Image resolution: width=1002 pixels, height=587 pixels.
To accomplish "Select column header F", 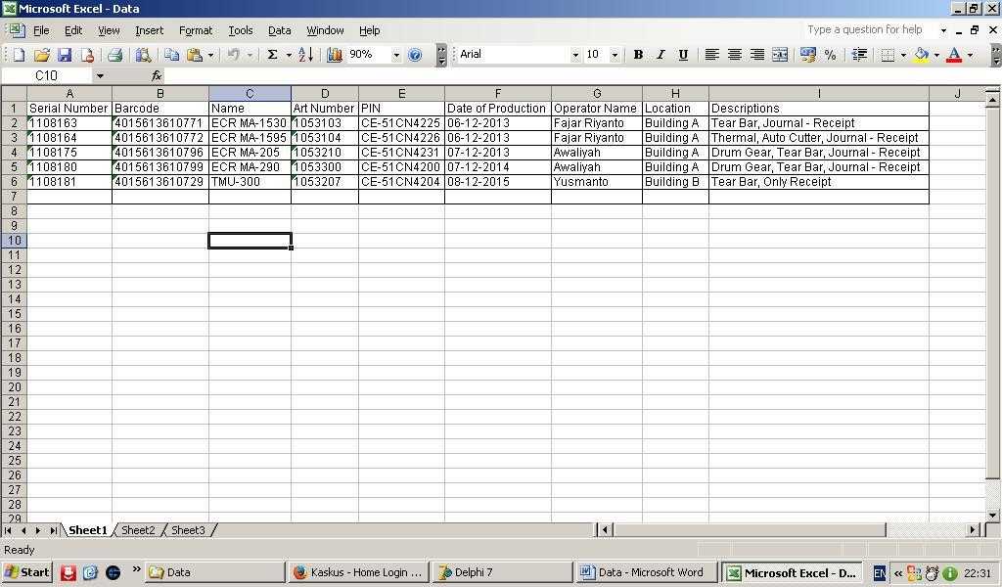I will tap(498, 93).
